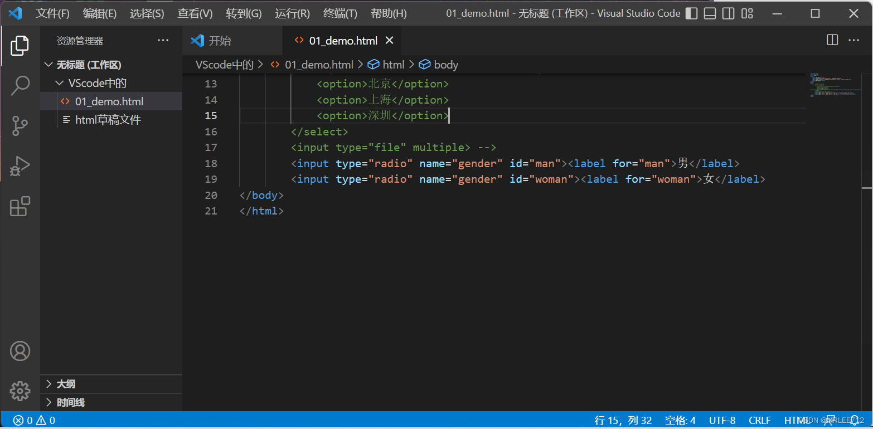Collapse the 无标题 (工作区) section
Viewport: 873px width, 429px height.
coord(111,65)
